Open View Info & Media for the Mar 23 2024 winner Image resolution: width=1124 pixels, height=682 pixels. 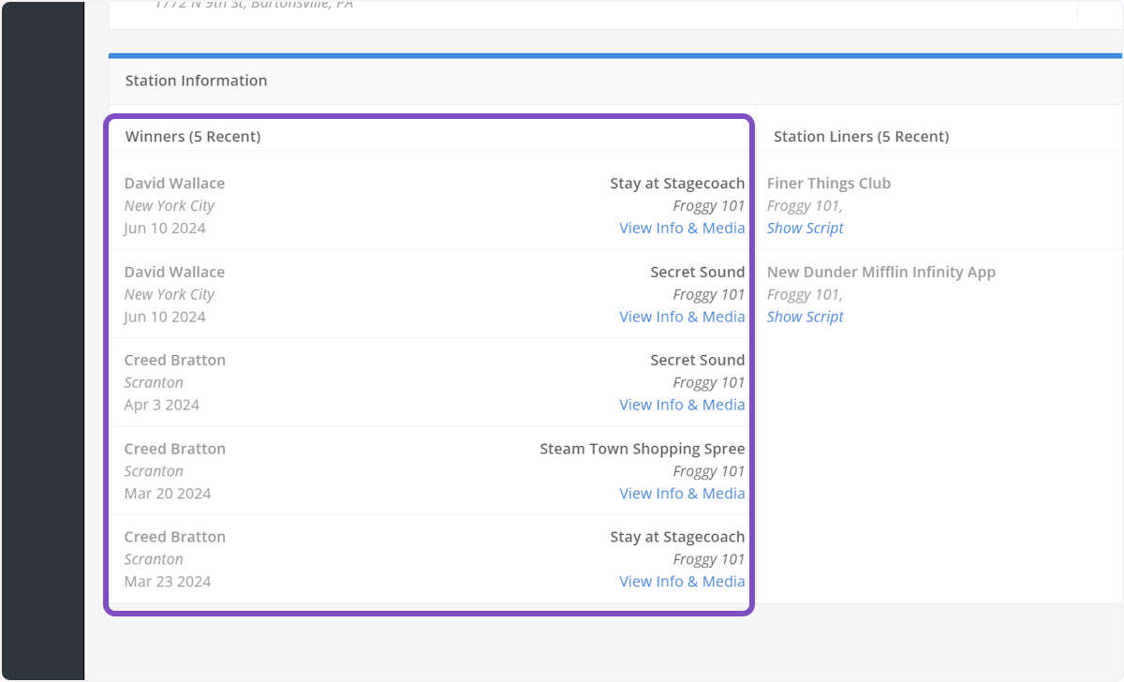(682, 582)
